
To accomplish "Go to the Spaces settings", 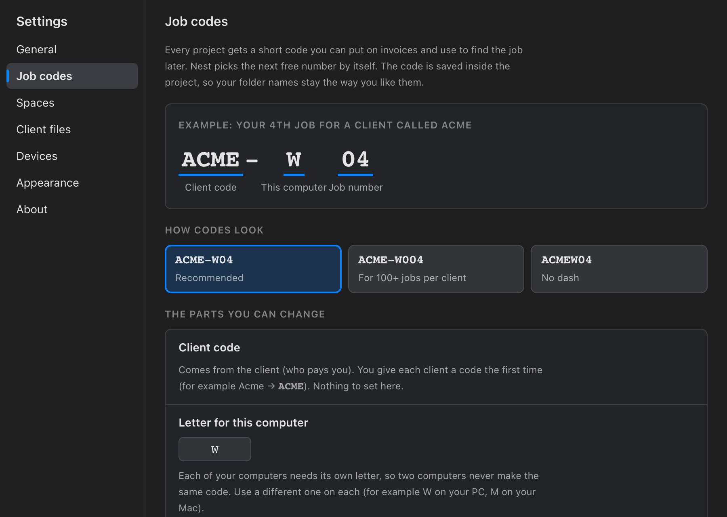I will [x=72, y=103].
